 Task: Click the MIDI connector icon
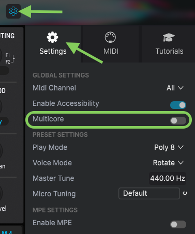[110, 37]
